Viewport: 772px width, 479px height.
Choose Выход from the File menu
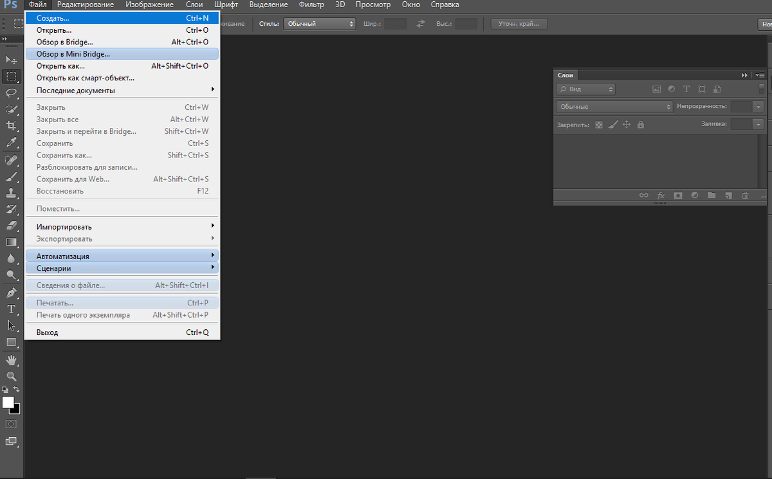tap(122, 332)
